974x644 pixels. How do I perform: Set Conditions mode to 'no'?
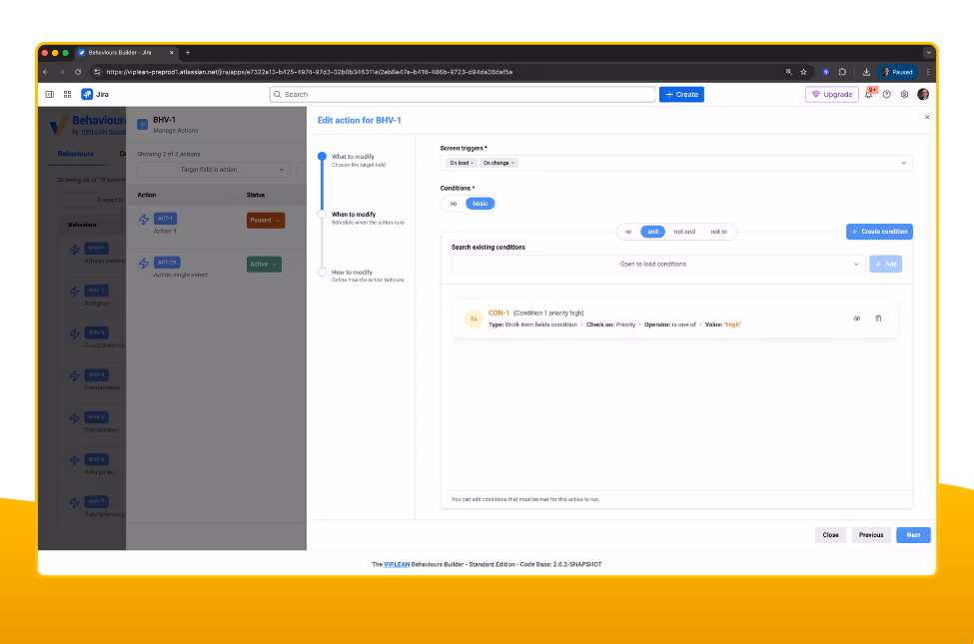click(x=454, y=204)
